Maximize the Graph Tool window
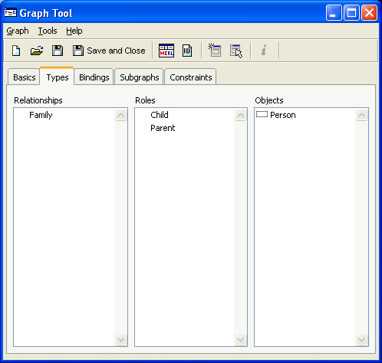This screenshot has height=363, width=382. (x=351, y=13)
